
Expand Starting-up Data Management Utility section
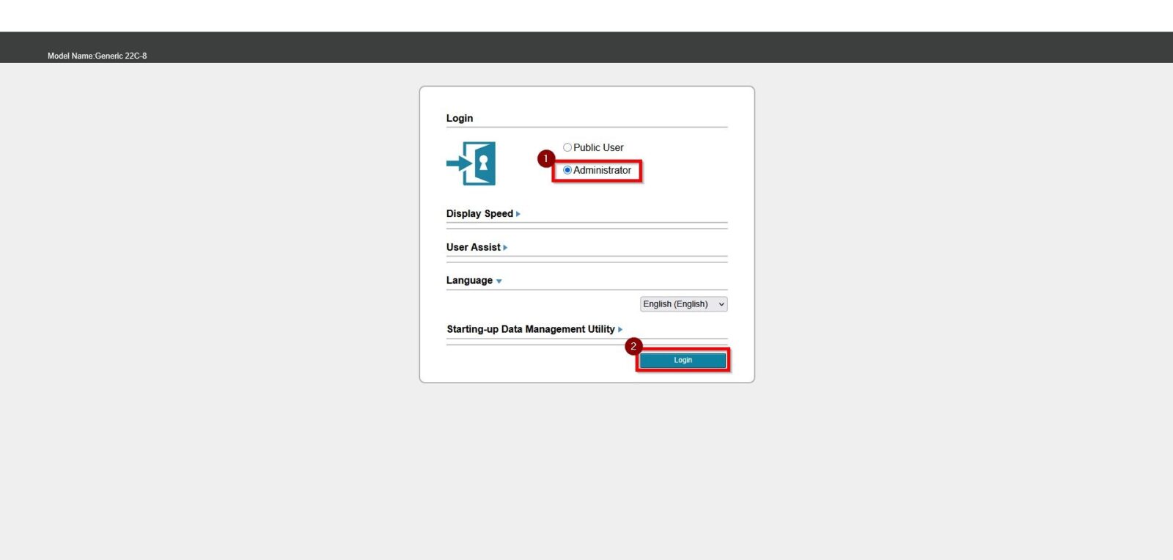click(531, 329)
